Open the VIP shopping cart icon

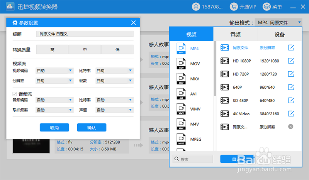(234, 7)
